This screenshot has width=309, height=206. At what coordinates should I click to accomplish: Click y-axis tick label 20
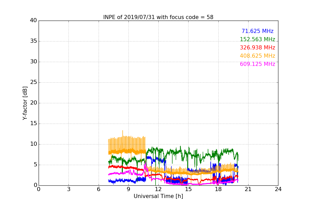click(33, 103)
